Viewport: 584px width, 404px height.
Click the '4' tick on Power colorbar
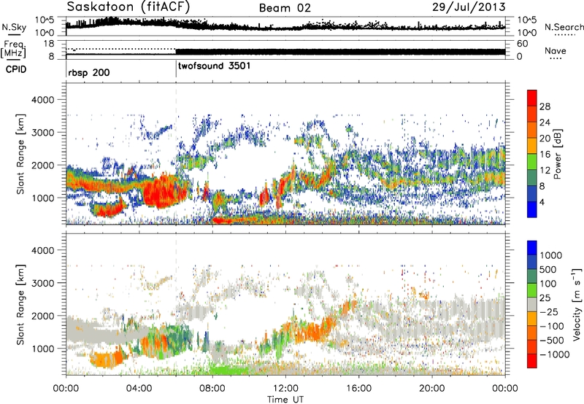pyautogui.click(x=542, y=202)
